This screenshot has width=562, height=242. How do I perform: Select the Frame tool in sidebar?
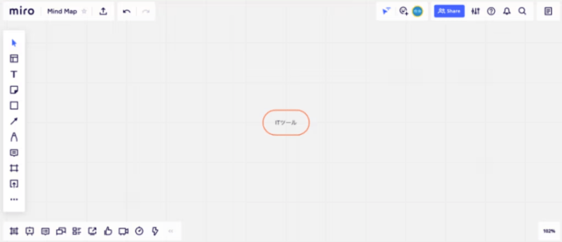(x=14, y=168)
